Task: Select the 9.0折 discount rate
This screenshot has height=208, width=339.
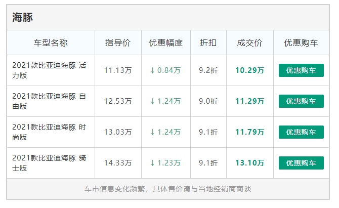Action: pyautogui.click(x=208, y=101)
